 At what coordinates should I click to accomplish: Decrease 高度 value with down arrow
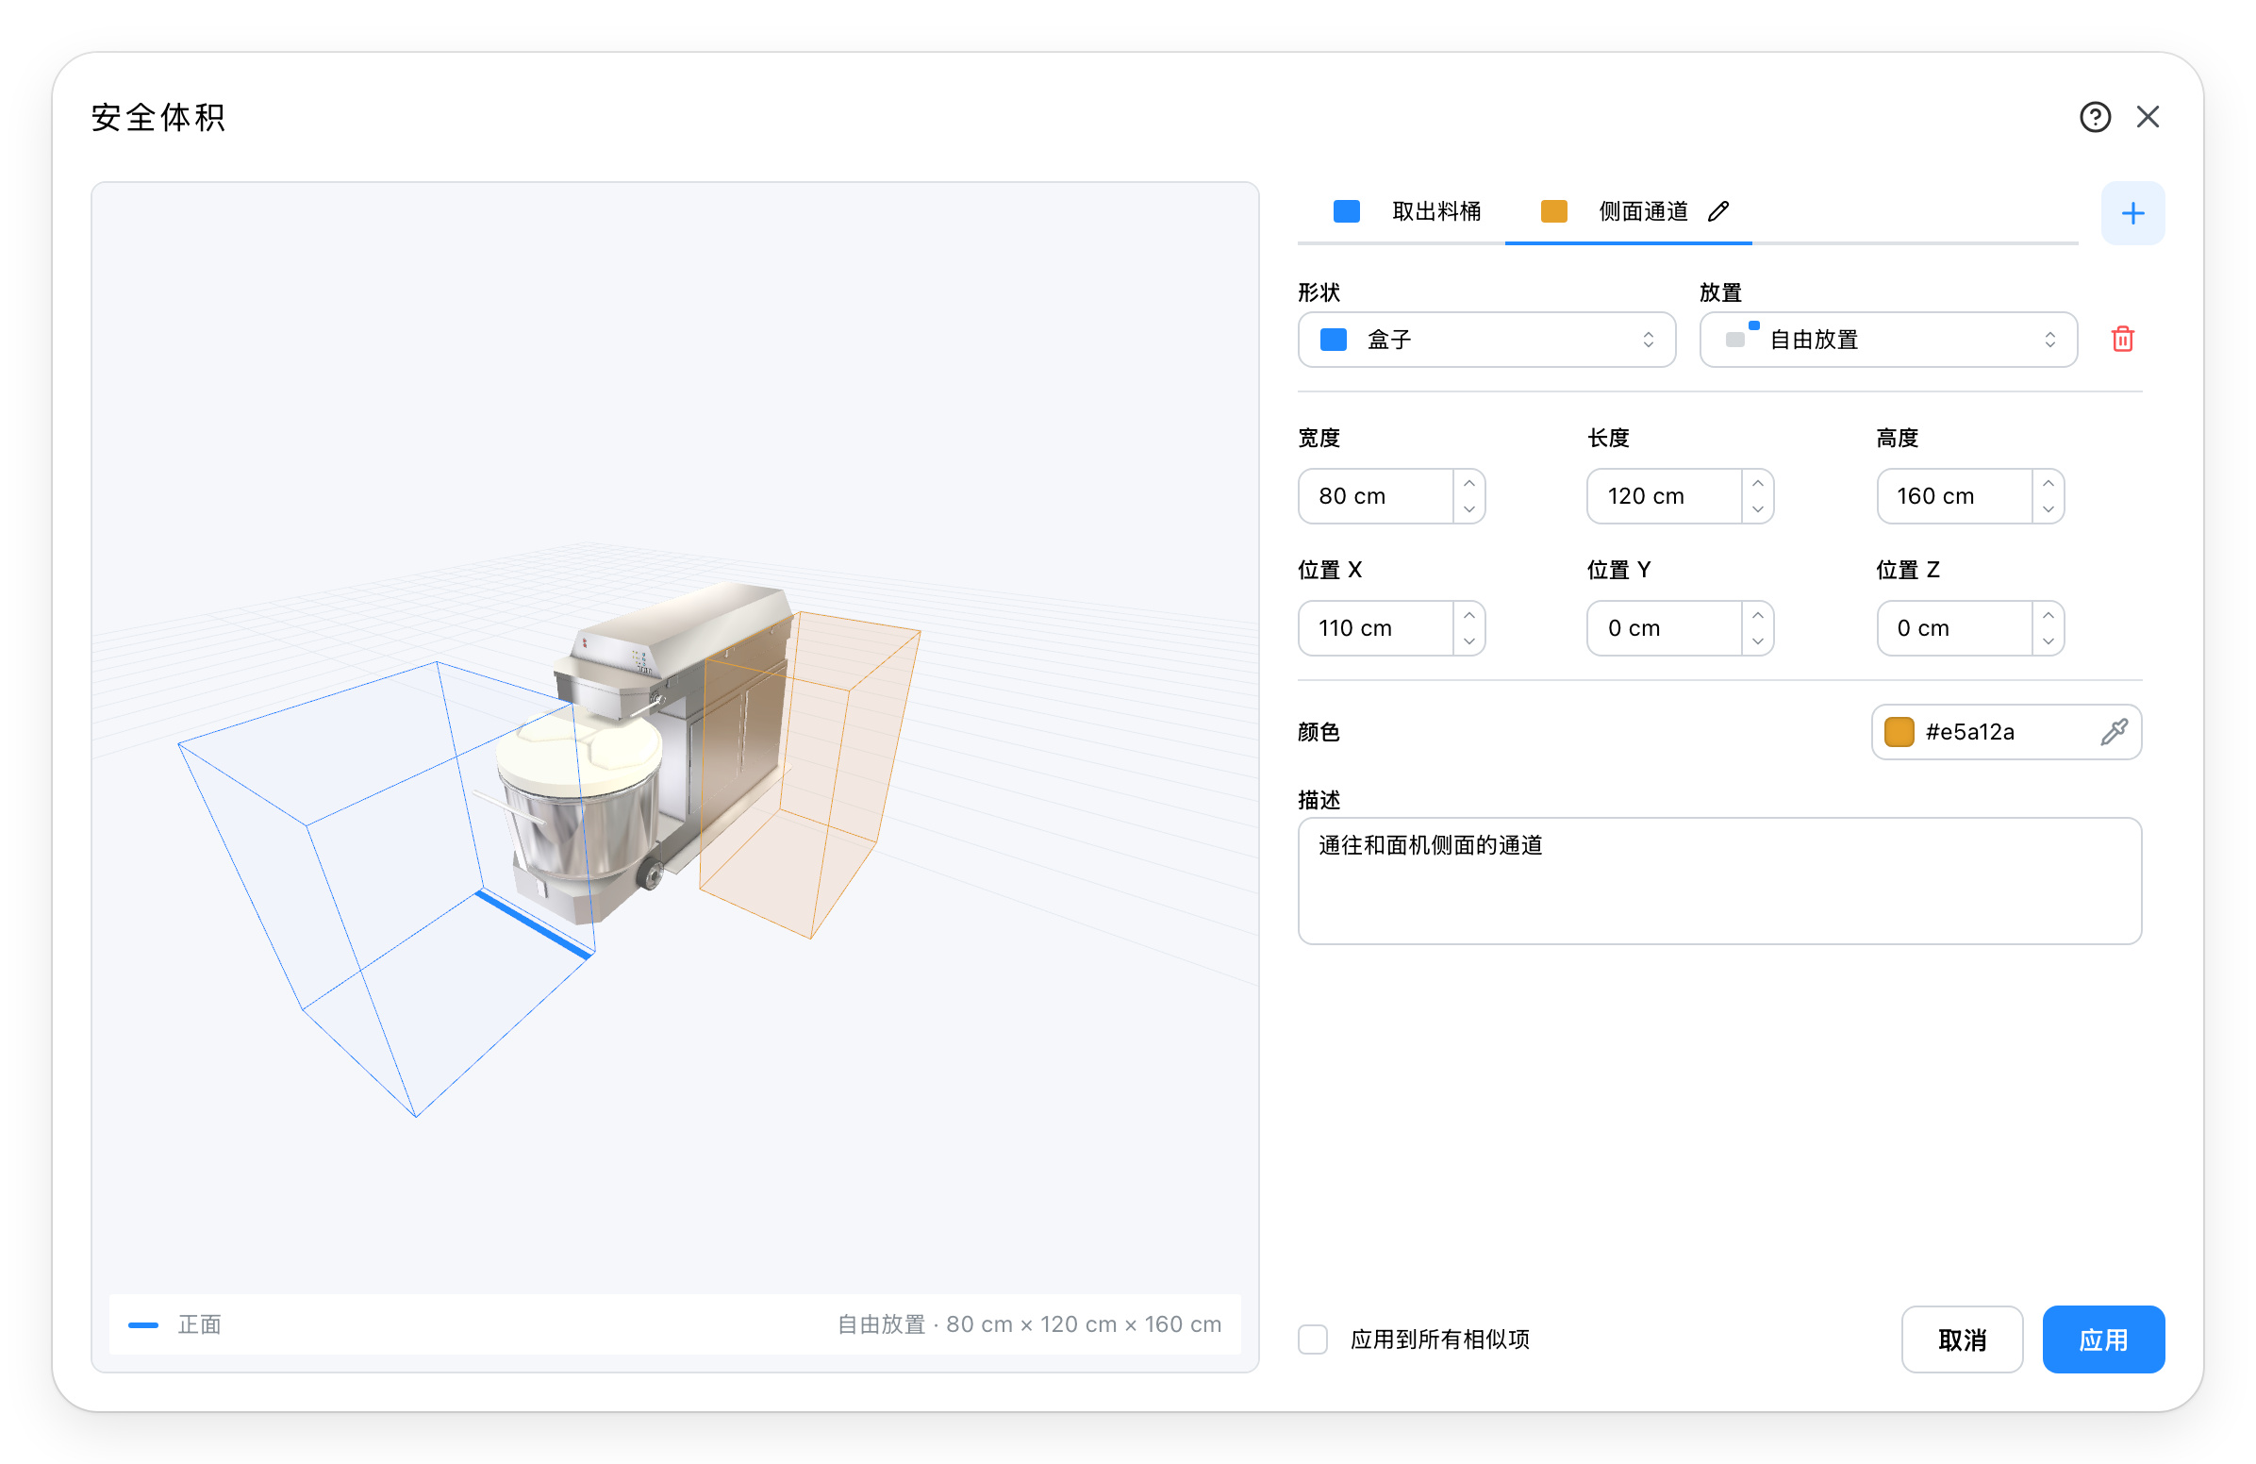point(2048,509)
